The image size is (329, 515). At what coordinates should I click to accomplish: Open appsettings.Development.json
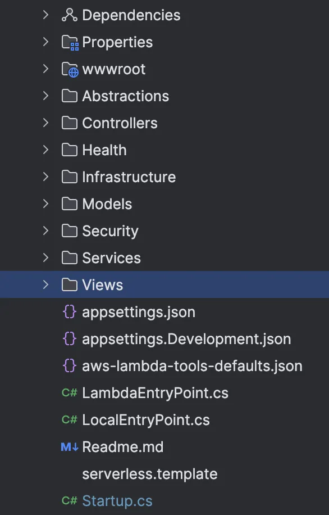pos(185,339)
